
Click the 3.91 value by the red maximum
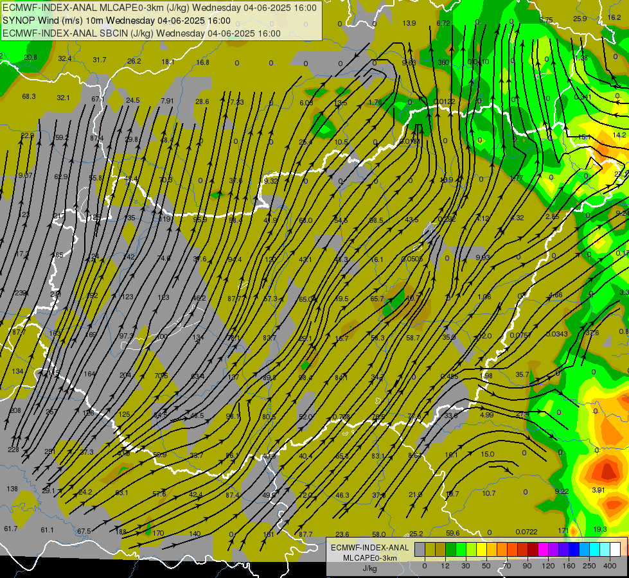click(x=598, y=490)
